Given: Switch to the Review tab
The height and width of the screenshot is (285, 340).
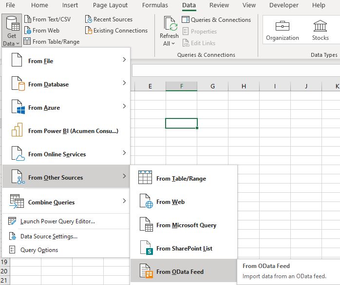Looking at the screenshot, I should (x=219, y=5).
